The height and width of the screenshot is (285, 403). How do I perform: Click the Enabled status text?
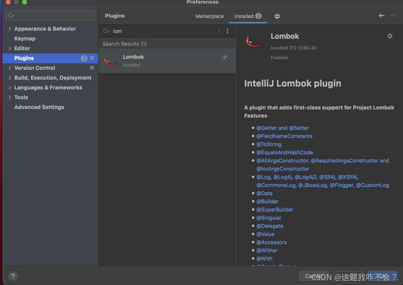tap(279, 58)
